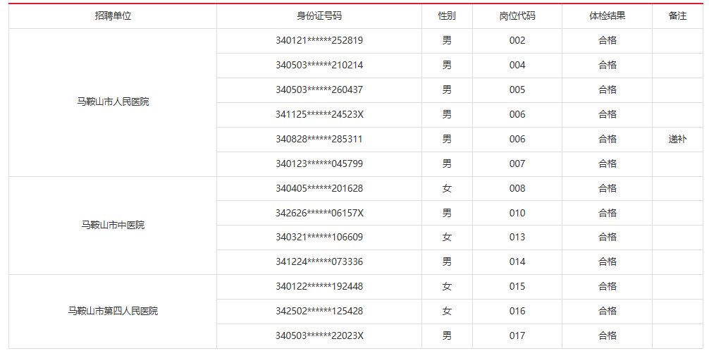Click ID number 340121******252819

(x=319, y=40)
